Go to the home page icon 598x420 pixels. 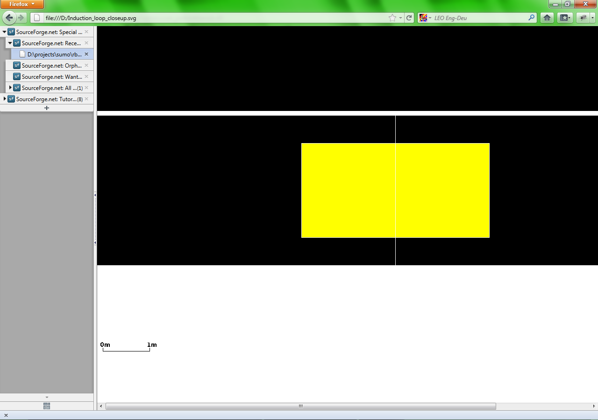[x=547, y=18]
